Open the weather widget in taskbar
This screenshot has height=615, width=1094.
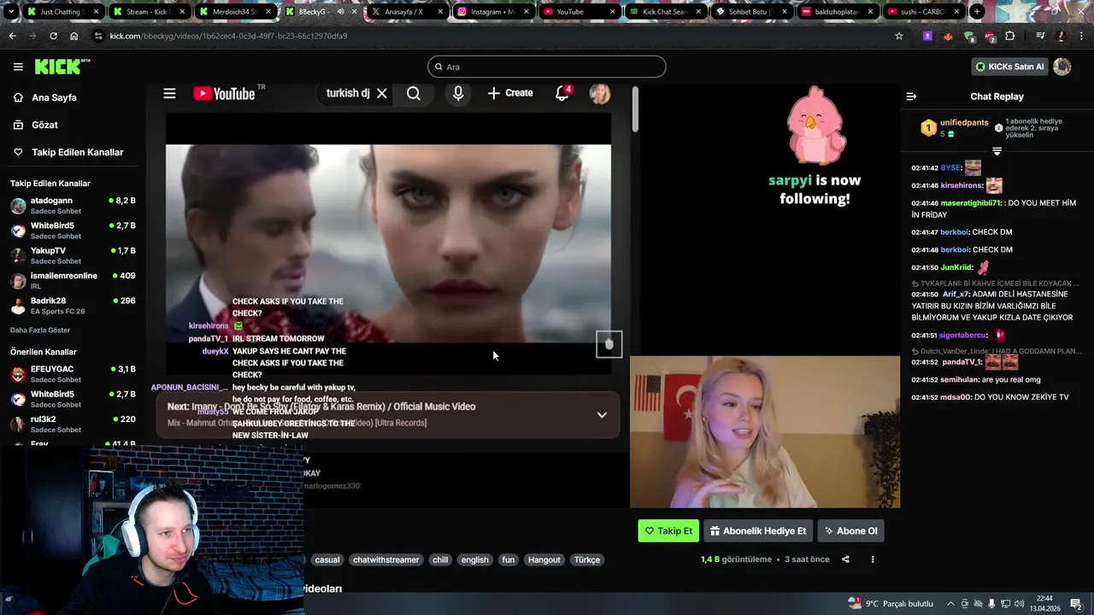[x=890, y=603]
